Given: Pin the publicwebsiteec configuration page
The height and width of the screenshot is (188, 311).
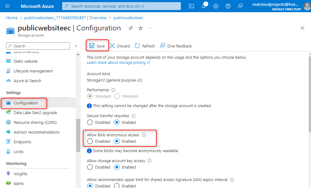Looking at the screenshot, I should click(131, 28).
